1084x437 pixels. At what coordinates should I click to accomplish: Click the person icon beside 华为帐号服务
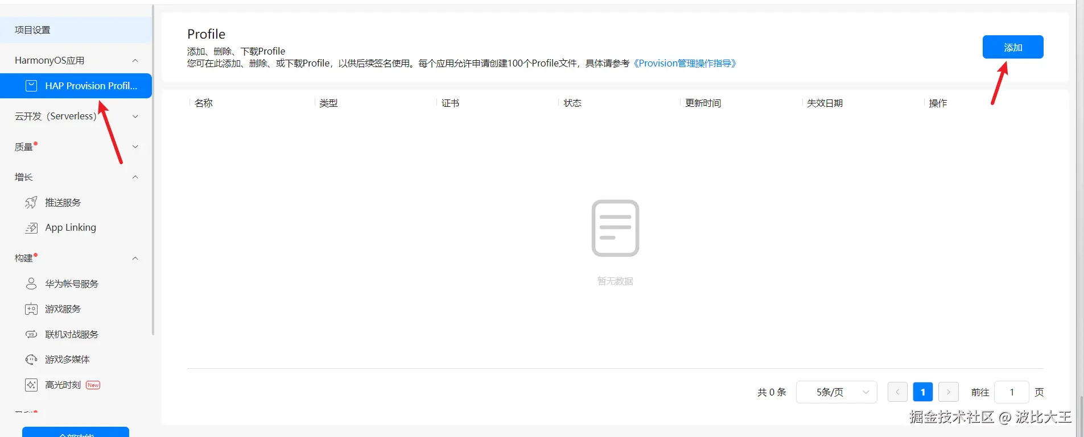click(31, 284)
